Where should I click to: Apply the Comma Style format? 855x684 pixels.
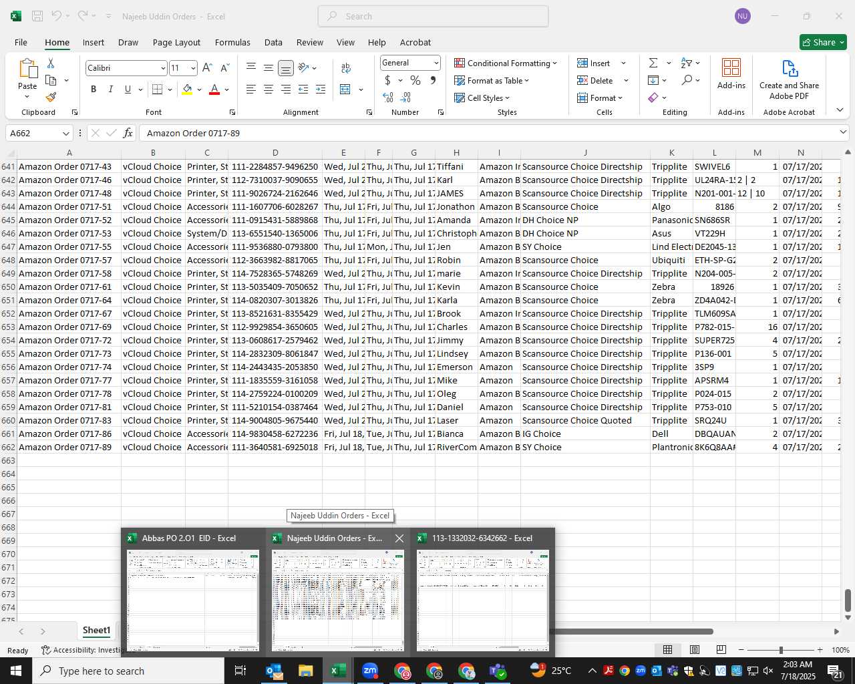point(434,80)
